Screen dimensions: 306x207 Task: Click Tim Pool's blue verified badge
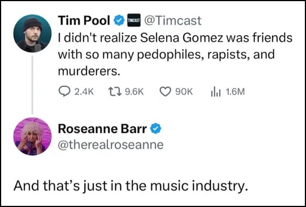click(119, 20)
